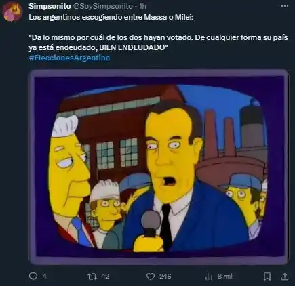Image resolution: width=295 pixels, height=286 pixels.
Task: Click the 1h timestamp link
Action: point(142,7)
